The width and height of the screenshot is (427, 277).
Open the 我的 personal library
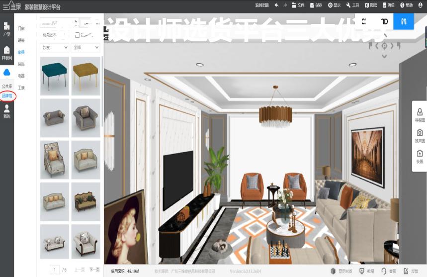[x=7, y=111]
